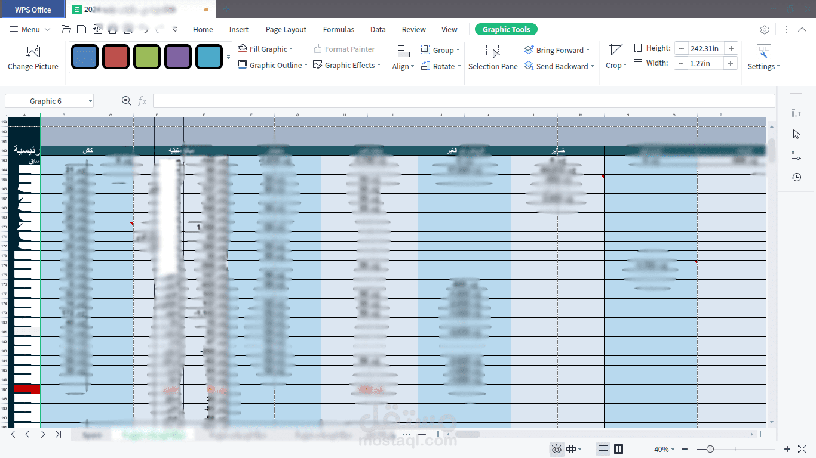Click the WPS Office home tab
The image size is (816, 458).
(x=33, y=10)
